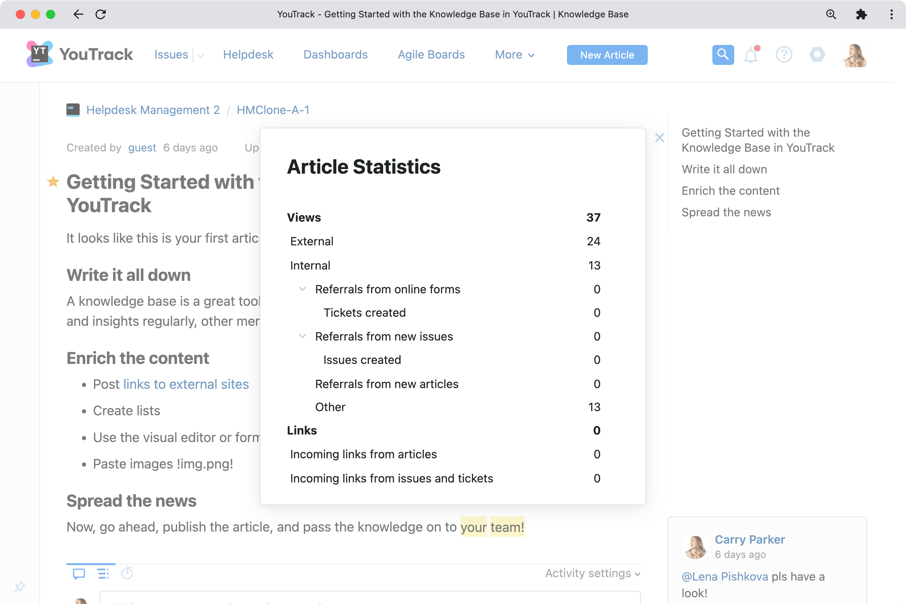Open the search panel

click(x=723, y=55)
